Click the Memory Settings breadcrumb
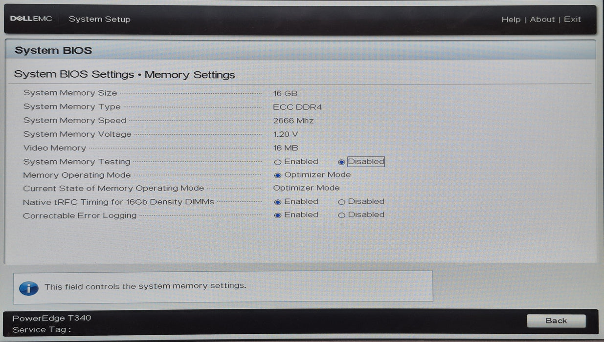This screenshot has height=342, width=604. point(190,74)
